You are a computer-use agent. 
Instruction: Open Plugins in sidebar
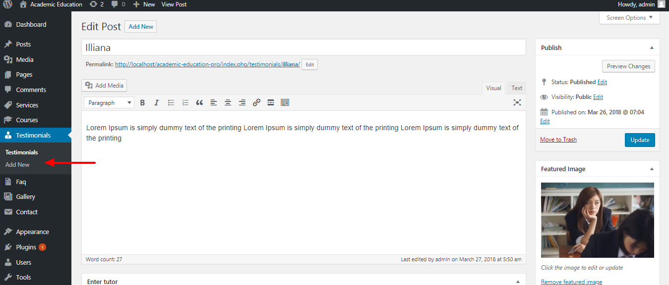coord(36,247)
